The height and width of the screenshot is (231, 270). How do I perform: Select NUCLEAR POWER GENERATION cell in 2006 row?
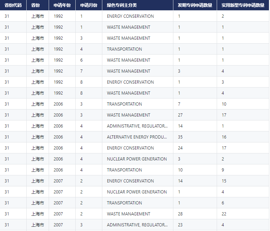137,159
